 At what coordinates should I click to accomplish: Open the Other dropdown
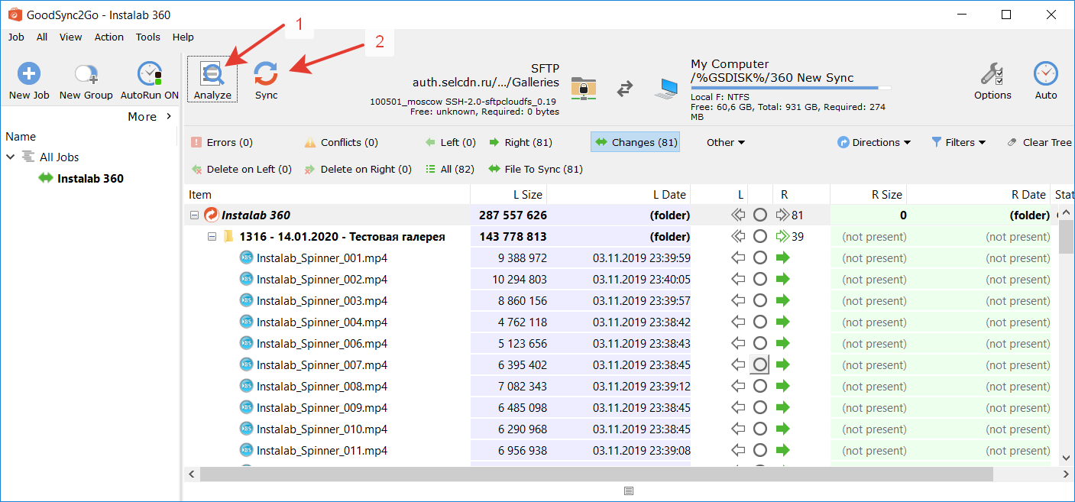tap(725, 142)
